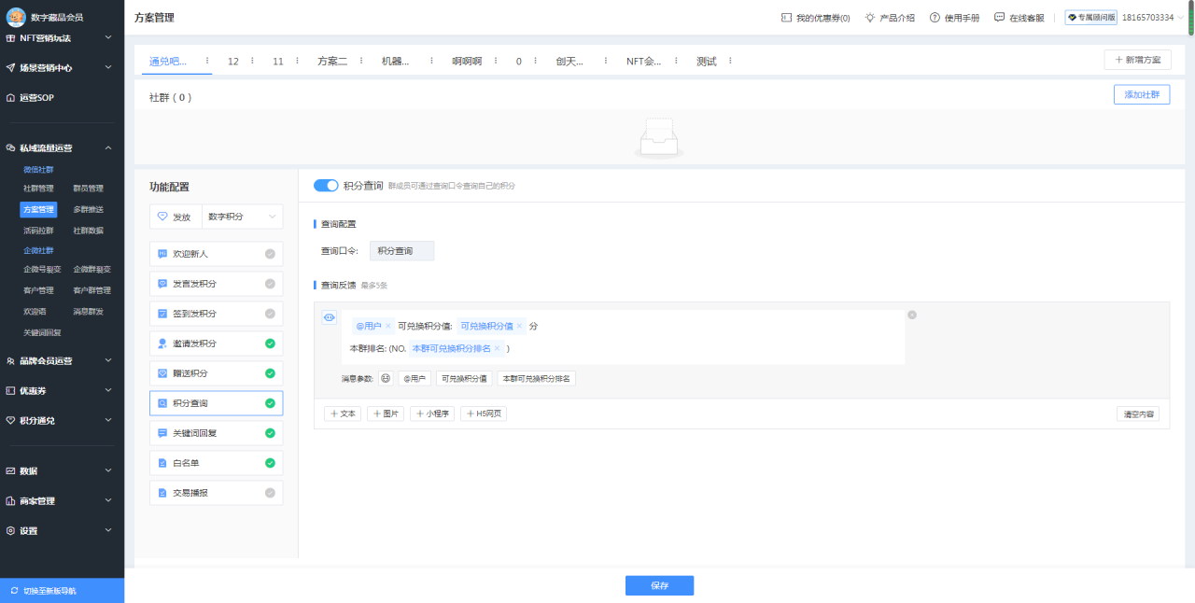This screenshot has height=603, width=1195.
Task: Enable the 白名单 feature
Action: click(x=269, y=462)
